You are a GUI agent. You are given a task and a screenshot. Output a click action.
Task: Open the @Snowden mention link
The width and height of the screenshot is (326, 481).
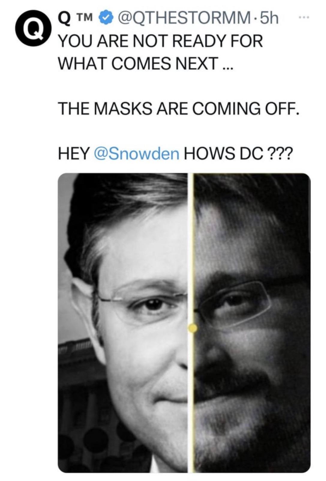(137, 153)
